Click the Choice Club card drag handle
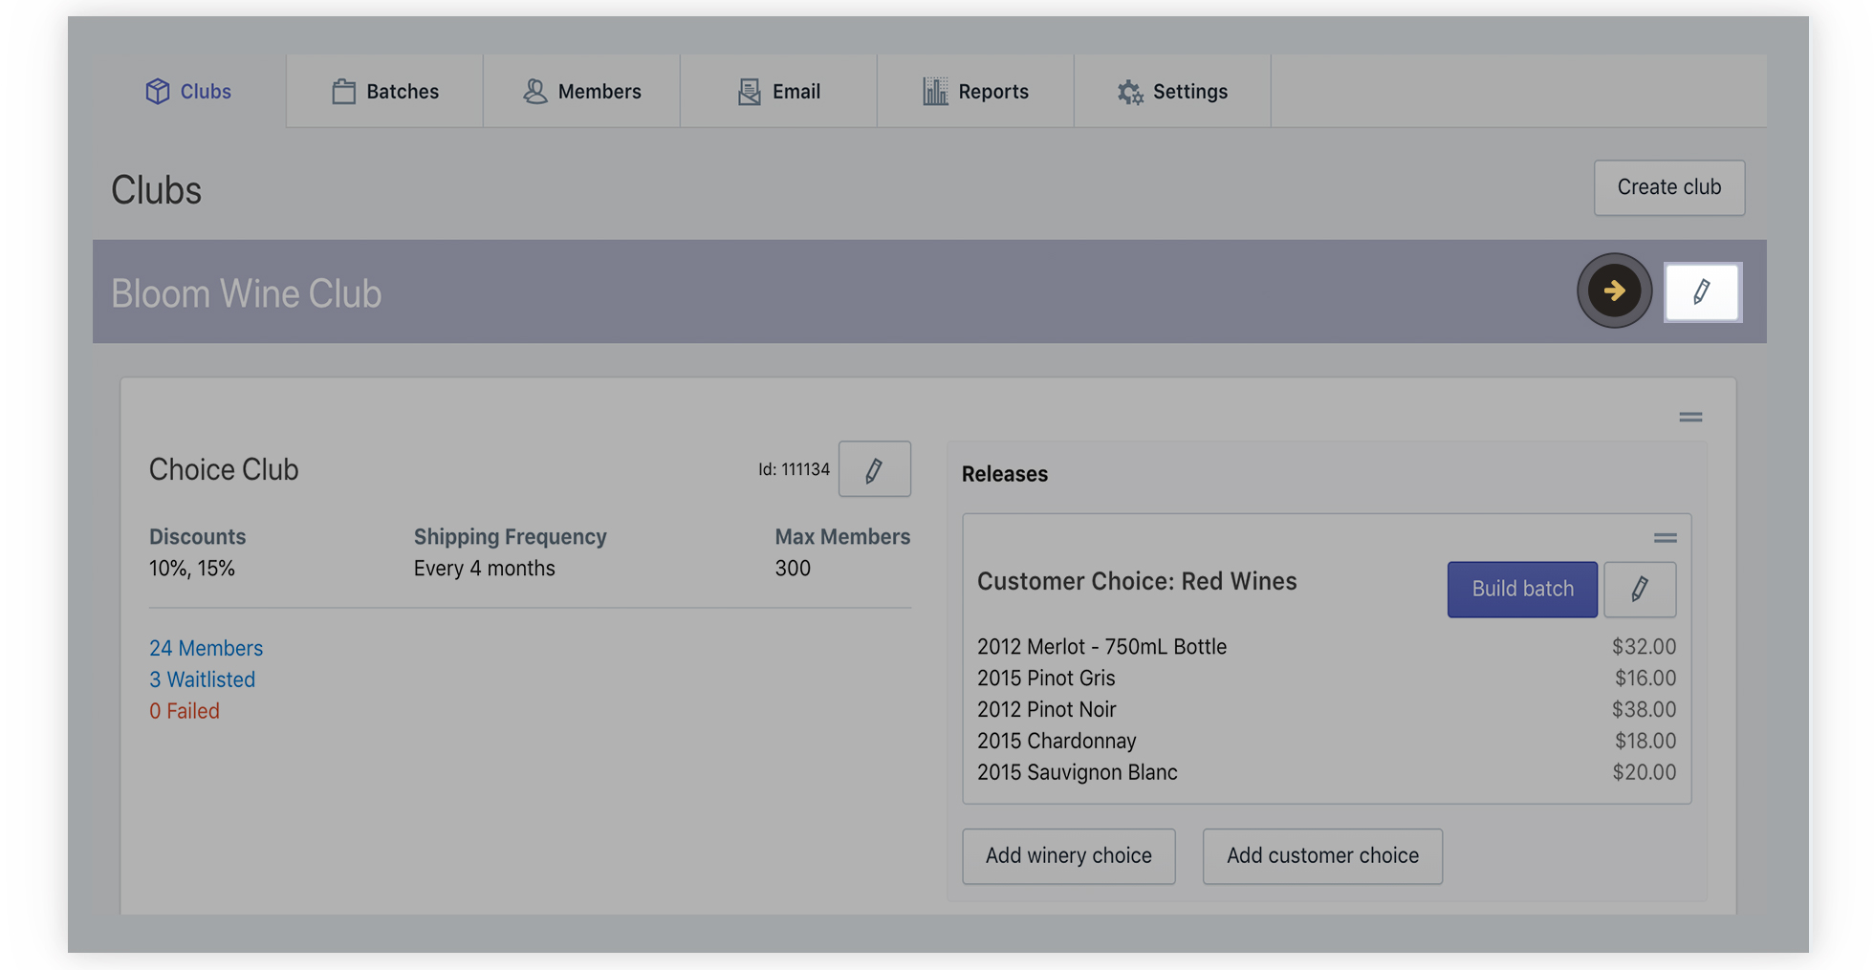Image resolution: width=1874 pixels, height=970 pixels. pos(1689,417)
